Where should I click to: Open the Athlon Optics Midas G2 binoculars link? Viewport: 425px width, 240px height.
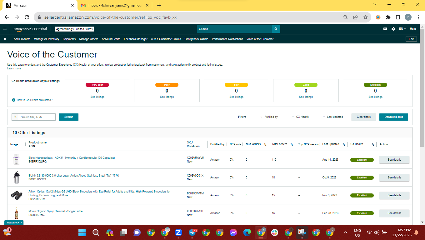coord(100,193)
